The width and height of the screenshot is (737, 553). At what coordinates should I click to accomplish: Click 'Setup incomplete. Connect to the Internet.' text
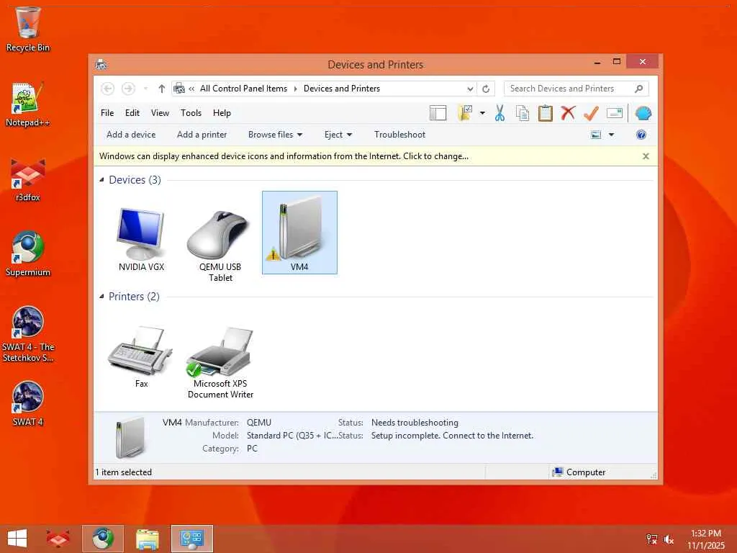(452, 436)
